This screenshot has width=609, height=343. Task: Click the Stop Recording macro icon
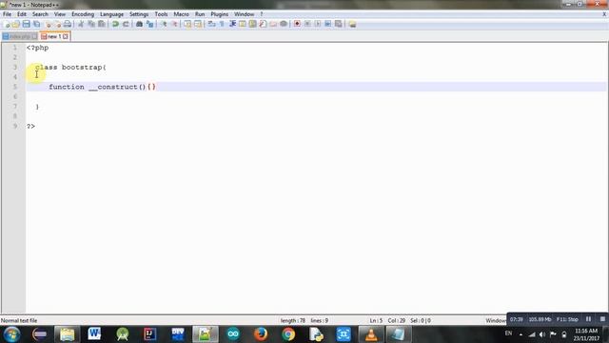[x=307, y=24]
